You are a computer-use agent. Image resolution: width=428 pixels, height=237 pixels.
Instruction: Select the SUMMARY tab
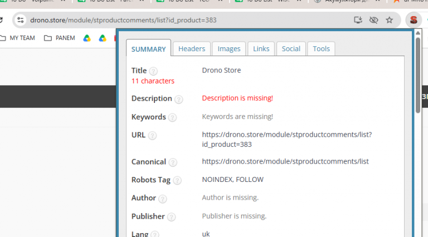[x=148, y=49]
